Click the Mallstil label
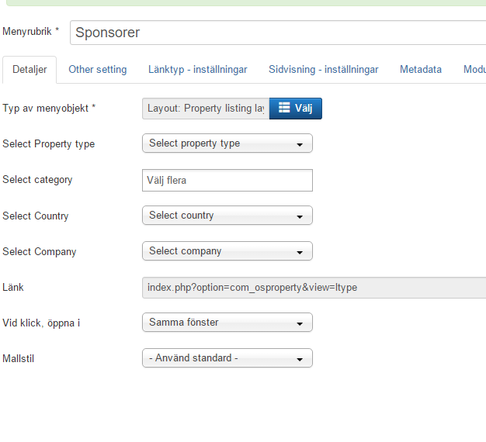Image resolution: width=486 pixels, height=442 pixels. pos(20,358)
